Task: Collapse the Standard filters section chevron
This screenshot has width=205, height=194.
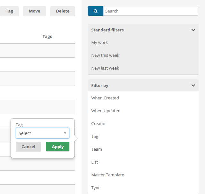Action: click(x=193, y=30)
